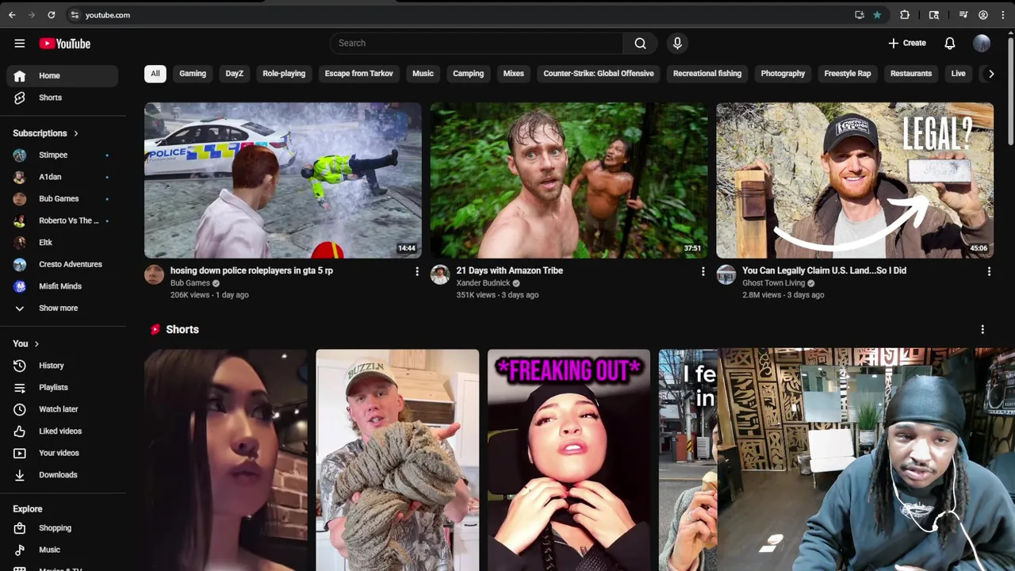Show next category chips arrow
This screenshot has width=1015, height=571.
coord(990,74)
